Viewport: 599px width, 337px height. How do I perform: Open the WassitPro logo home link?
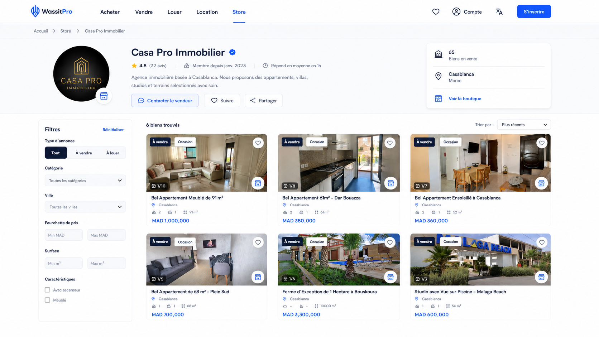(x=52, y=11)
